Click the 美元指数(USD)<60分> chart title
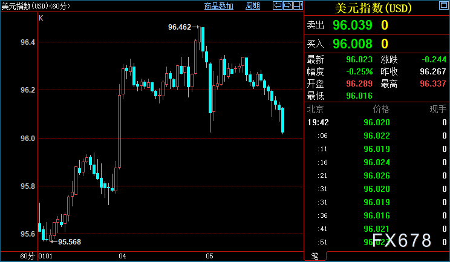 (x=36, y=6)
